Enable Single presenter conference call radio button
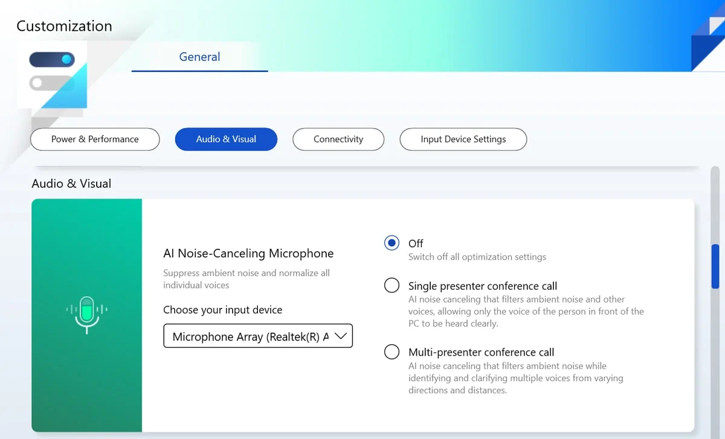The height and width of the screenshot is (439, 725). (x=391, y=286)
